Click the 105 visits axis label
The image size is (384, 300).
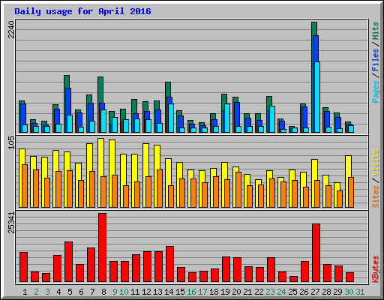11,143
